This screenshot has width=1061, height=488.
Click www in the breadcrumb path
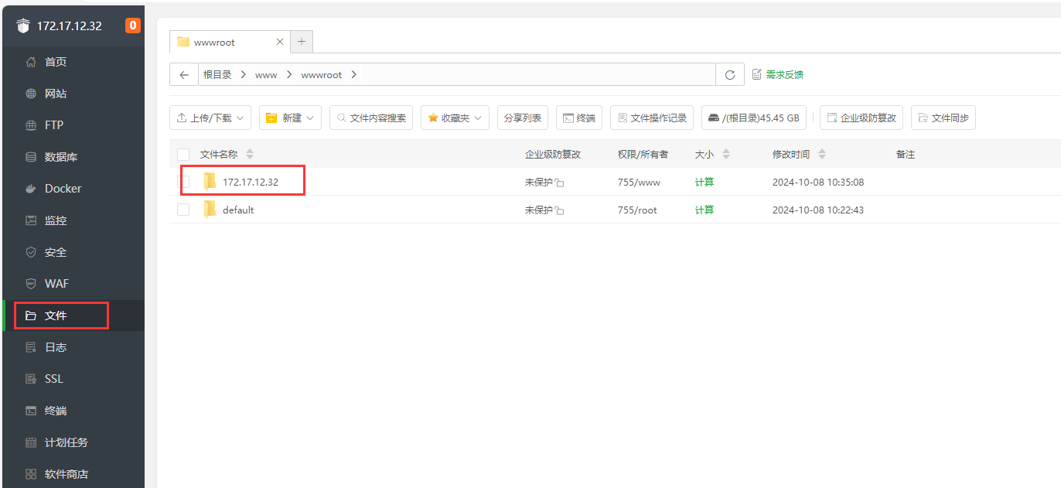pos(266,75)
